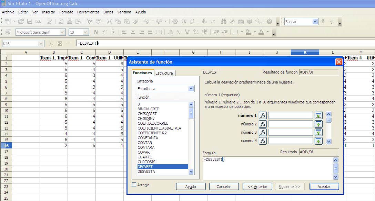Toggle Bold (N) formatting
Screen dimensions: 375x201
tap(96, 32)
